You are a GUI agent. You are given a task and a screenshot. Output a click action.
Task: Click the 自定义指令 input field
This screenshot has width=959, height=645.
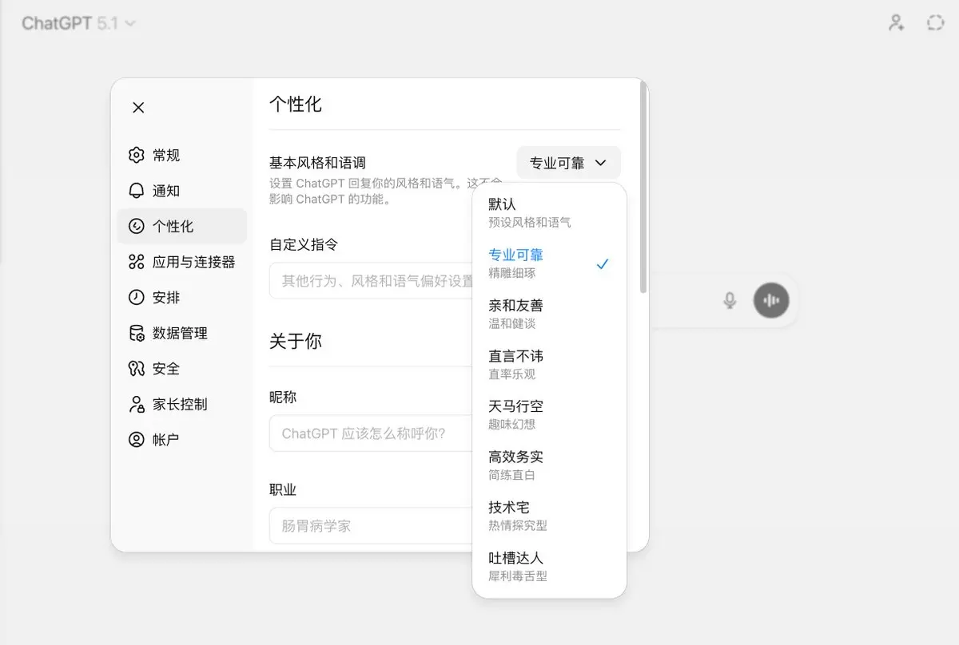click(372, 281)
